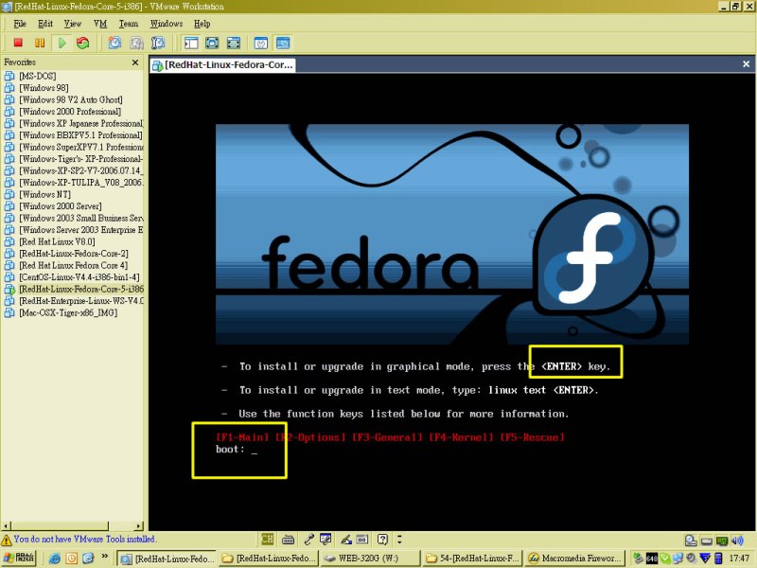
Task: Open the Team menu
Action: [x=129, y=24]
